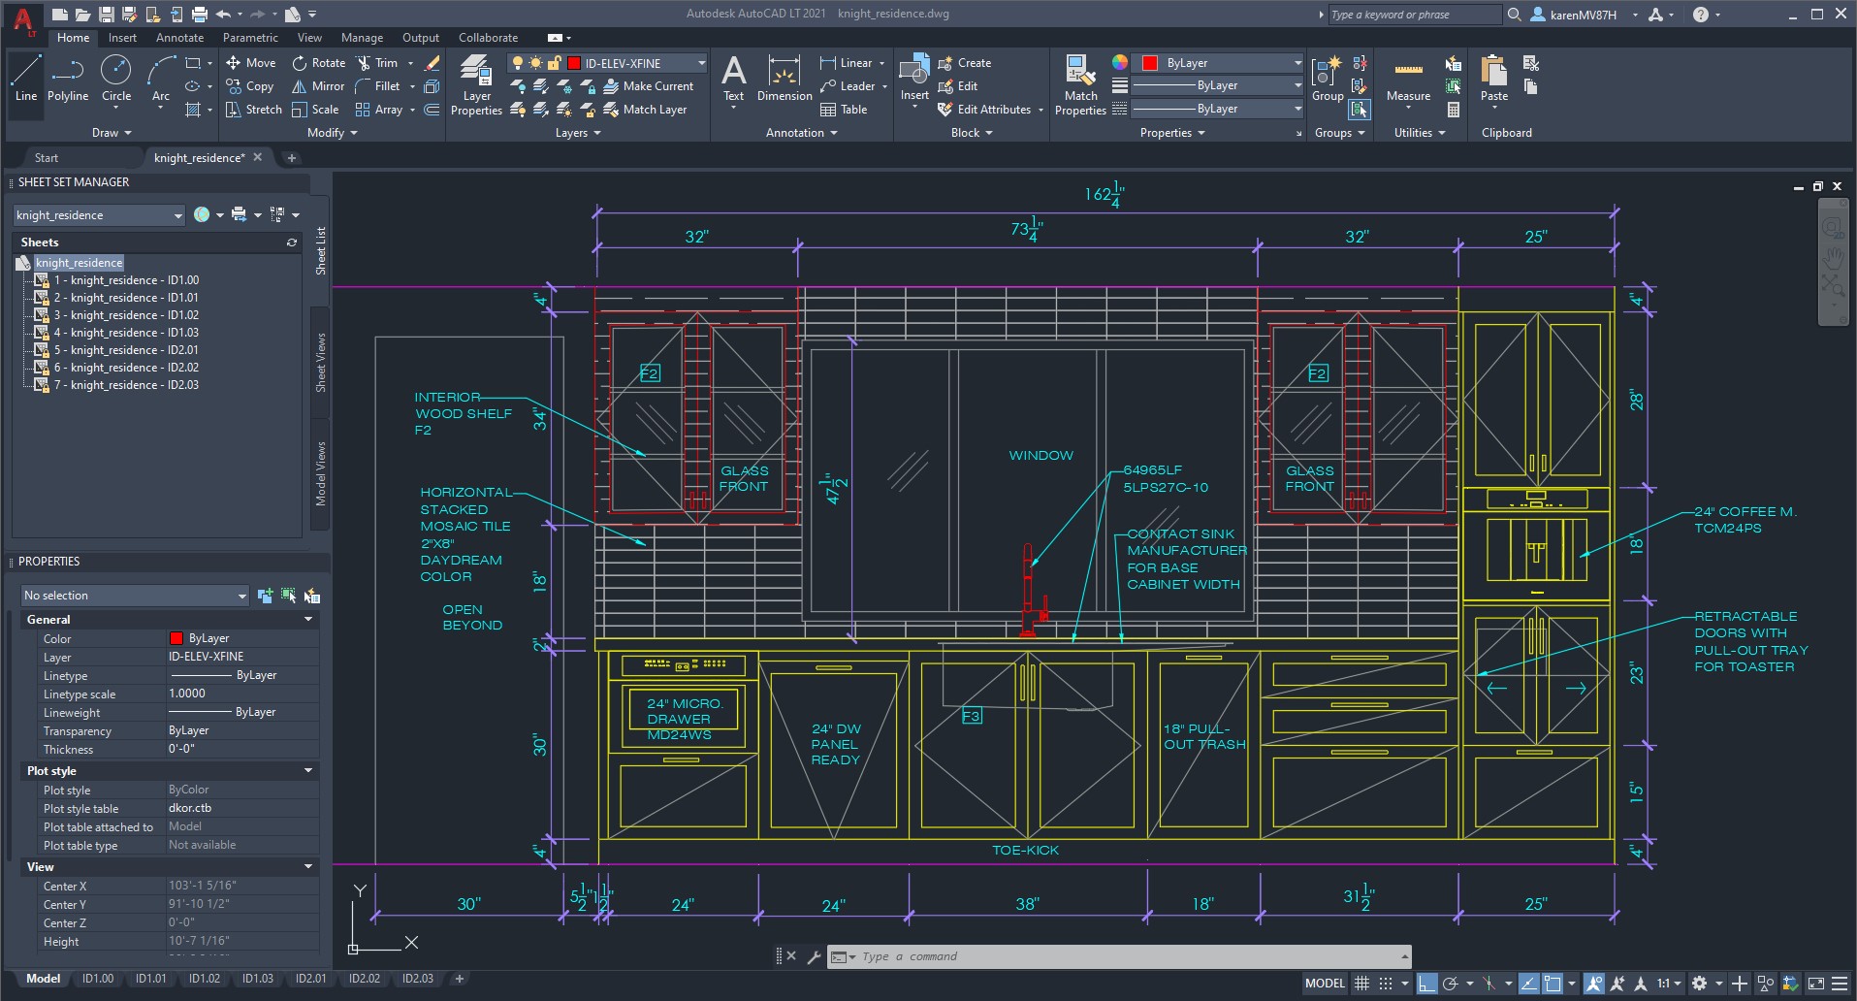Open the ID-ELEV-XFINE layer dropdown

[608, 63]
